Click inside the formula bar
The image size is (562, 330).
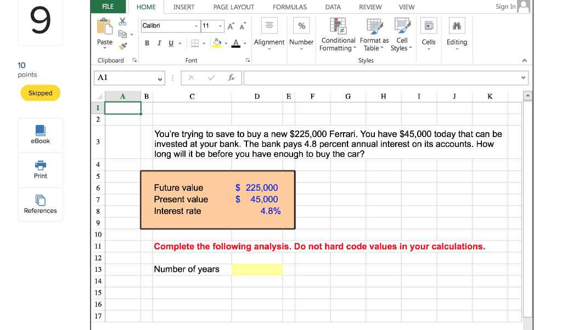[384, 77]
